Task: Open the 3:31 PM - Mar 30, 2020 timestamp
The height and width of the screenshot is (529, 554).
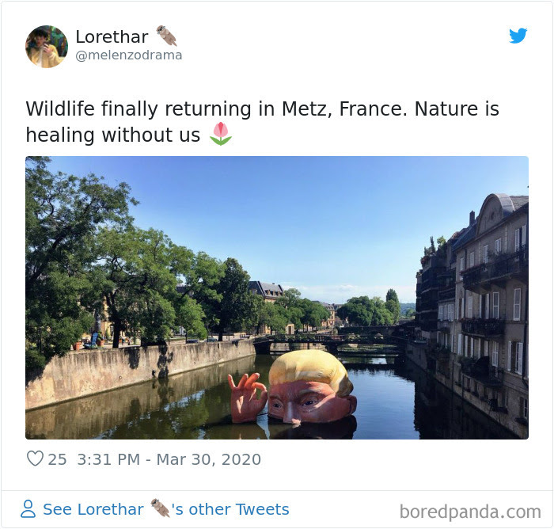Action: [x=169, y=459]
